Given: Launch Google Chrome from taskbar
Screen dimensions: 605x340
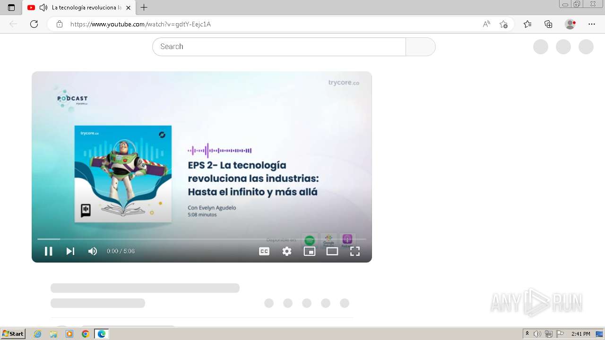Looking at the screenshot, I should (86, 334).
